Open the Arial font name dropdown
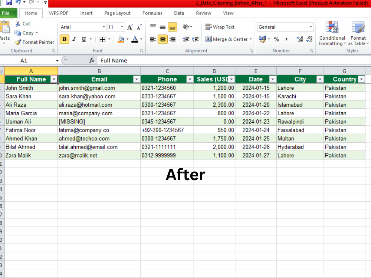Screen dimensions: 371x278 click(104, 27)
